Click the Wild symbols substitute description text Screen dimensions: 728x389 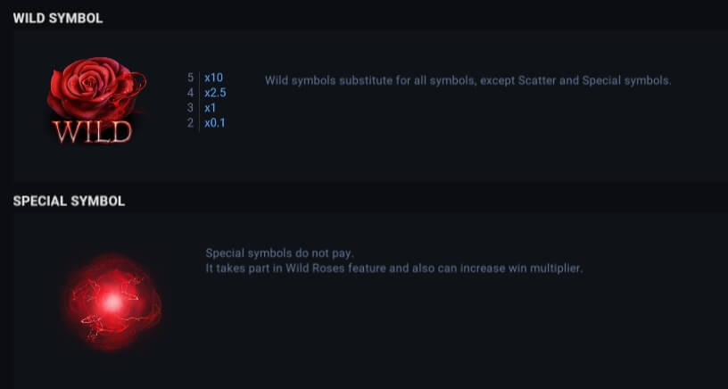coord(468,81)
